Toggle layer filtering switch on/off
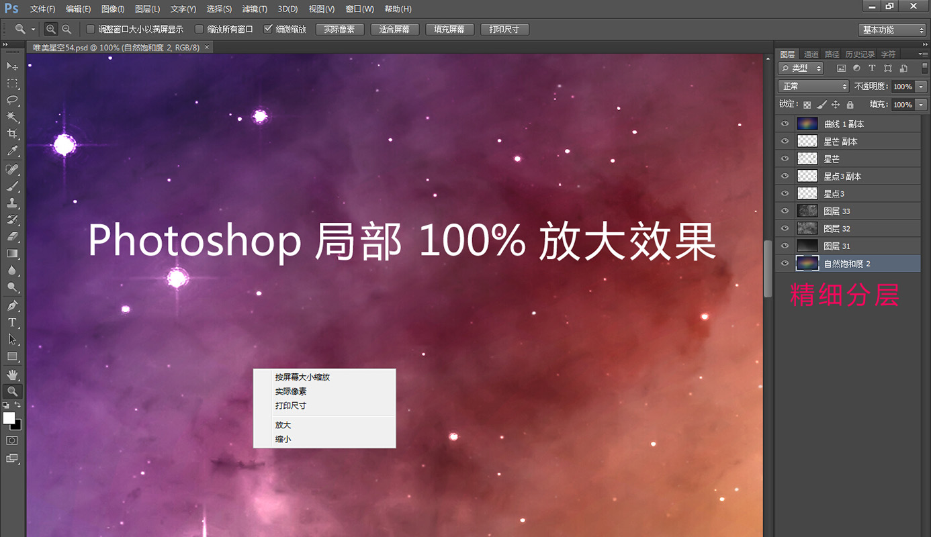Viewport: 931px width, 537px height. tap(924, 68)
